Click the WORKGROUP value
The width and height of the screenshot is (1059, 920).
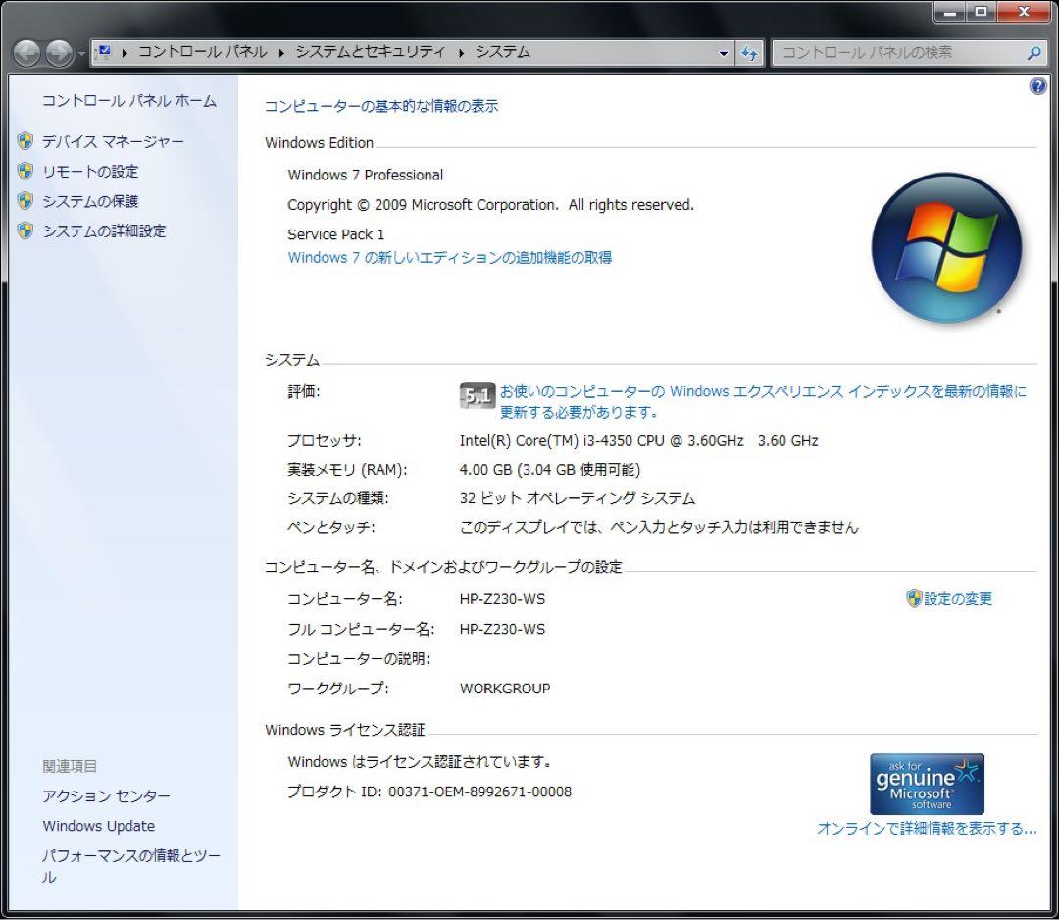click(505, 689)
